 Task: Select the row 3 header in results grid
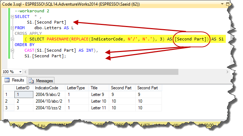(9, 108)
